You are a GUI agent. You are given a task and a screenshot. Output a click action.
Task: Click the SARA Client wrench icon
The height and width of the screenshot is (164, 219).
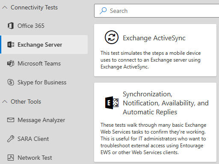click(11, 139)
